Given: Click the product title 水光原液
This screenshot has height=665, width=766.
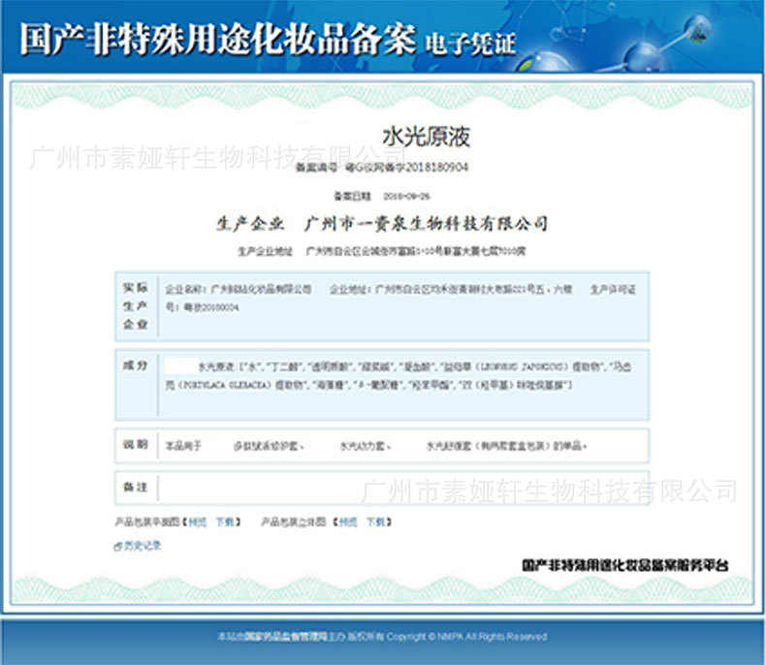Looking at the screenshot, I should pyautogui.click(x=426, y=137).
